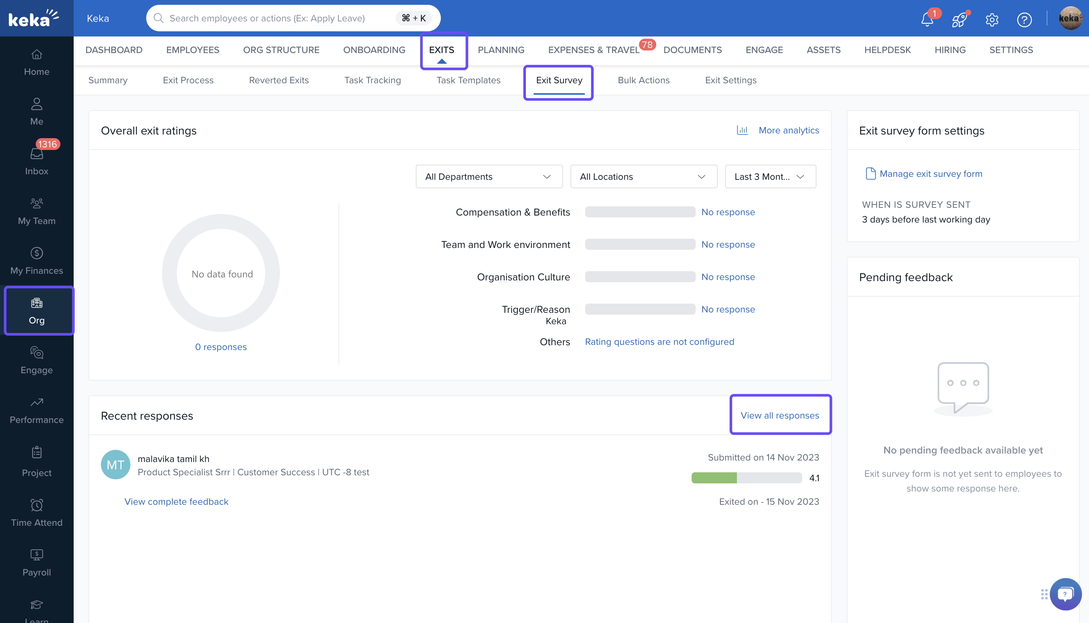Screen dimensions: 1089x623
Task: Open the settings gear icon
Action: pos(992,19)
